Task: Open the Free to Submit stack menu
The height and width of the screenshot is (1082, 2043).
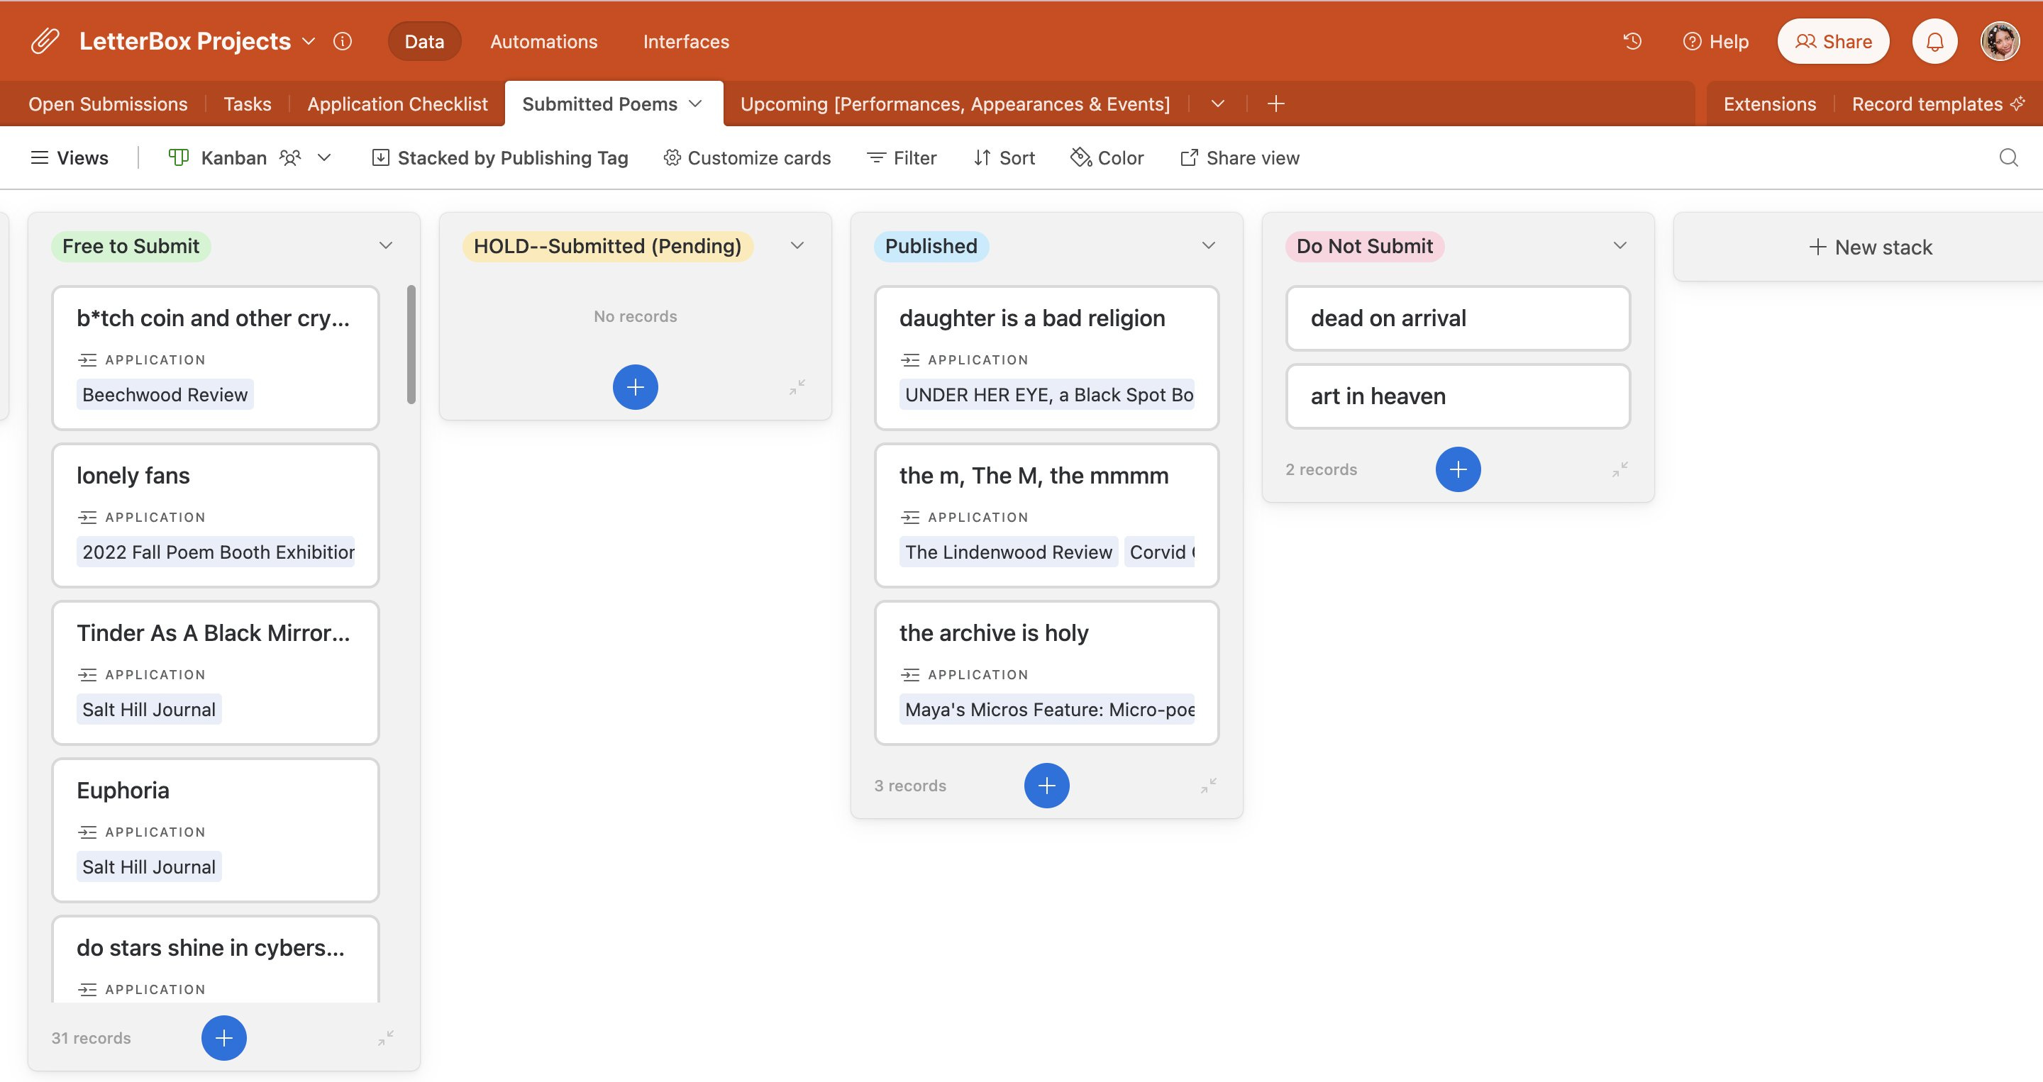Action: (x=385, y=246)
